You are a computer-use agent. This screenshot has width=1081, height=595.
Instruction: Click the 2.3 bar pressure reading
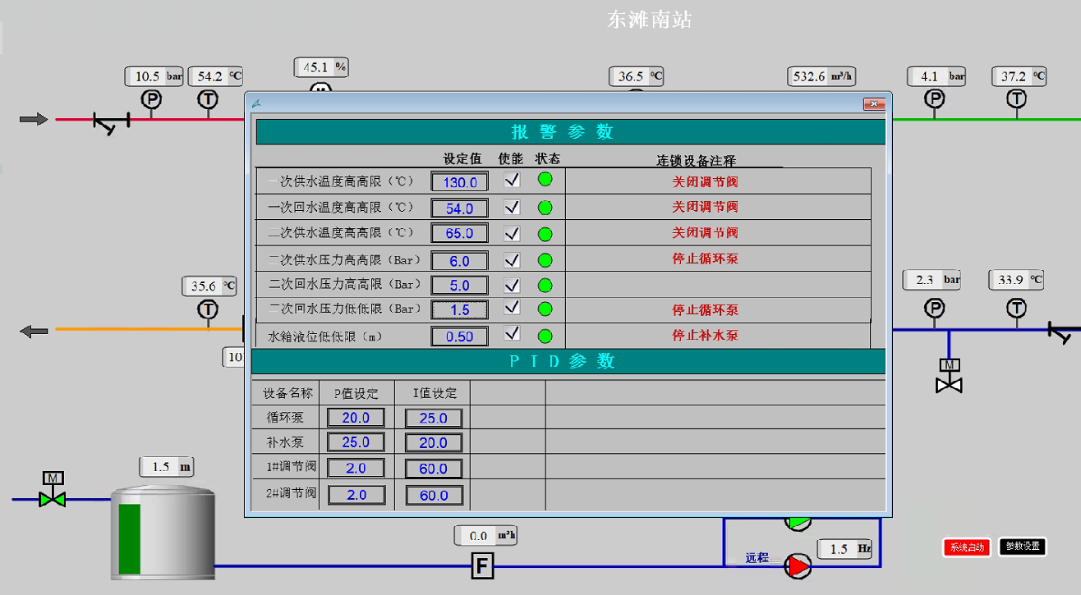click(x=932, y=280)
